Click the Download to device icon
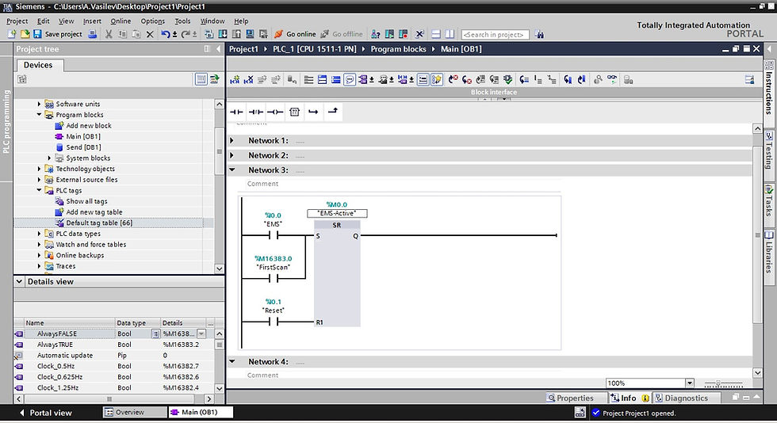 coord(223,34)
